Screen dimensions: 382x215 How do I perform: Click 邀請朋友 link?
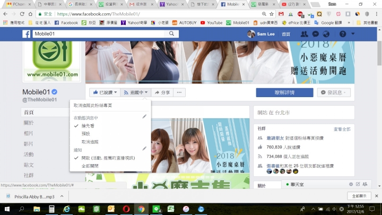[275, 138]
